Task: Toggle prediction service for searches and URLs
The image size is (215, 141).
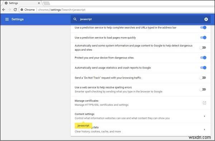Action: click(x=203, y=27)
